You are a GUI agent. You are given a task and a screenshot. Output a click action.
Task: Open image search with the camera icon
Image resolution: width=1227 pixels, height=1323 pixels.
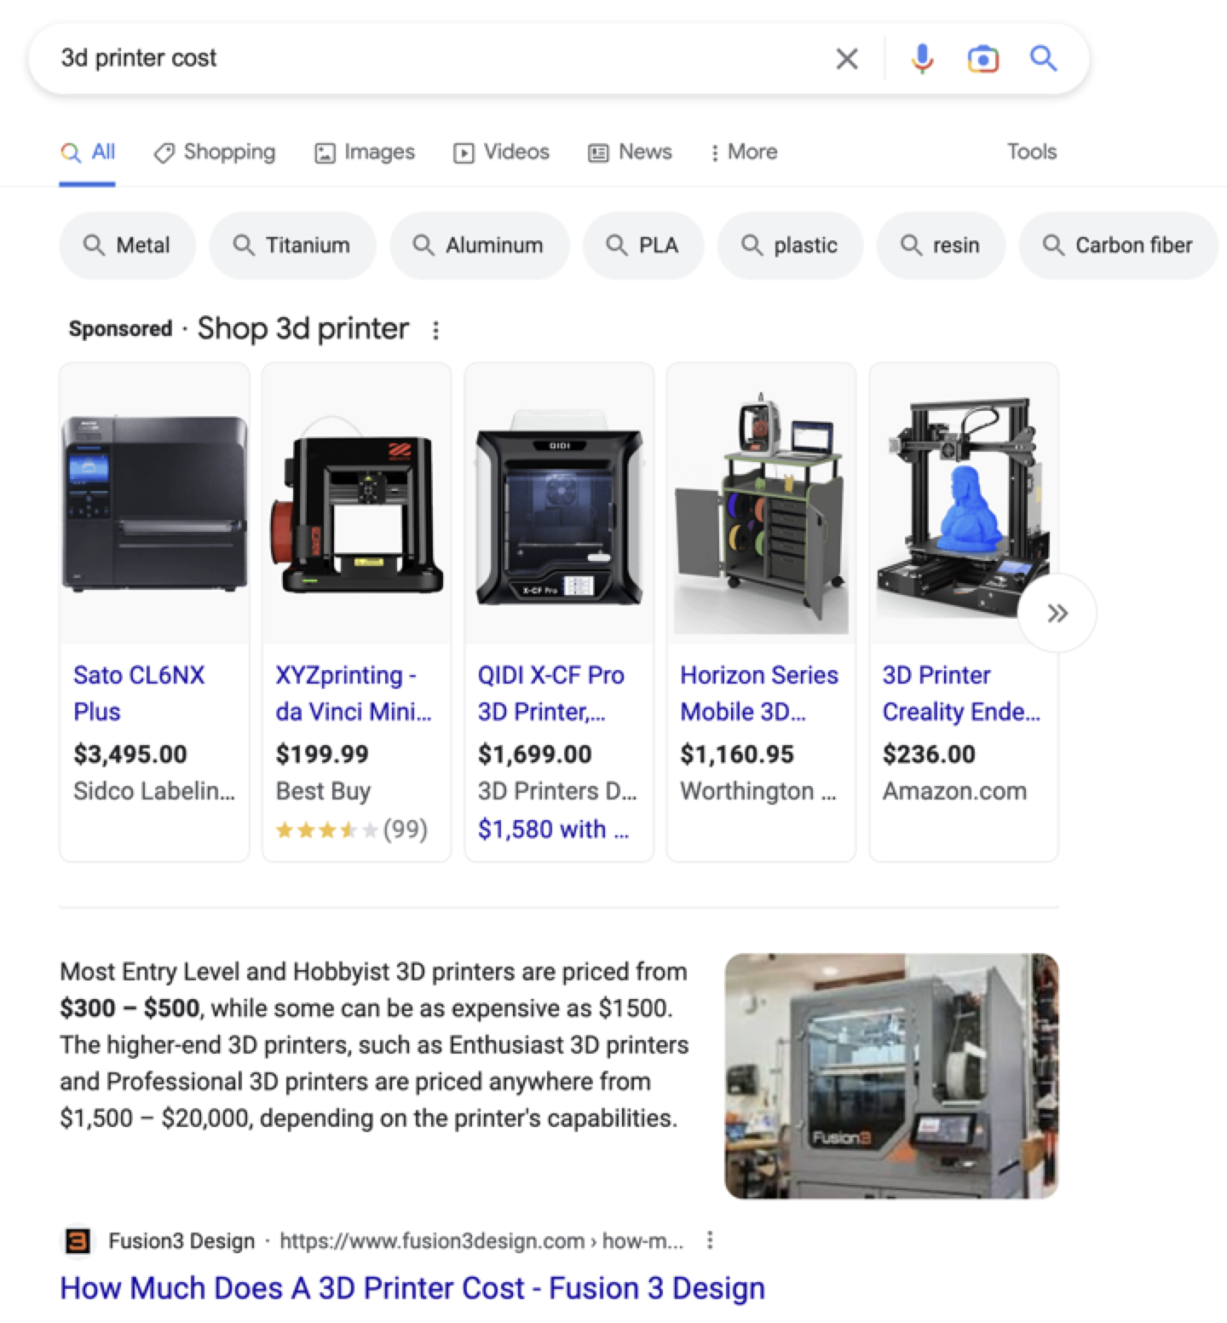(982, 59)
